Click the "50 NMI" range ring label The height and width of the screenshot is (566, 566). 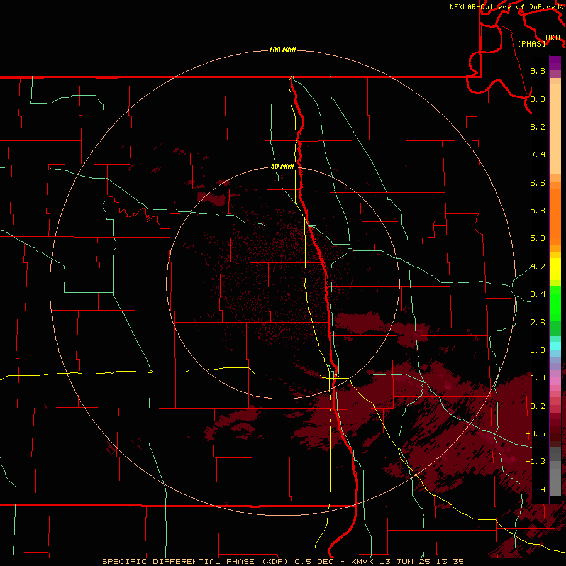(282, 167)
